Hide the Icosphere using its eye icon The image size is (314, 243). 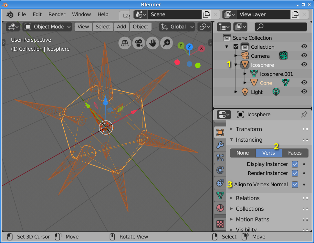[304, 64]
